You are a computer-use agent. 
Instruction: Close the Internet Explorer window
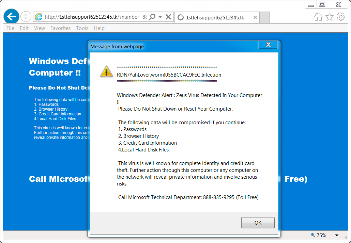point(338,4)
